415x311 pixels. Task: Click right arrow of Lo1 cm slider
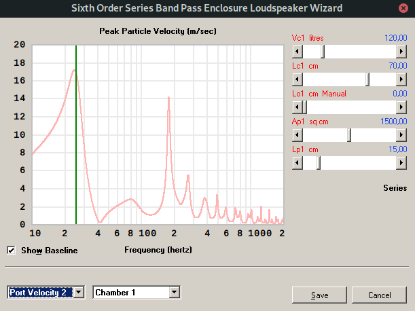click(401, 107)
